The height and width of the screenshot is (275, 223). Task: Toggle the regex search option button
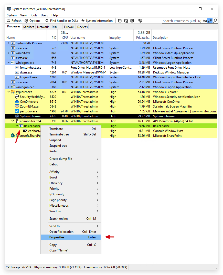point(210,21)
